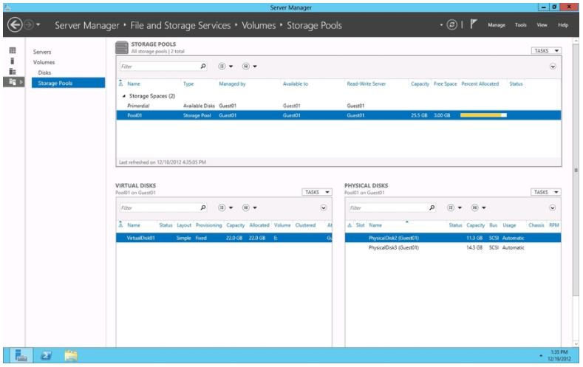Click the search magnifier in Storage Pools filter

204,66
